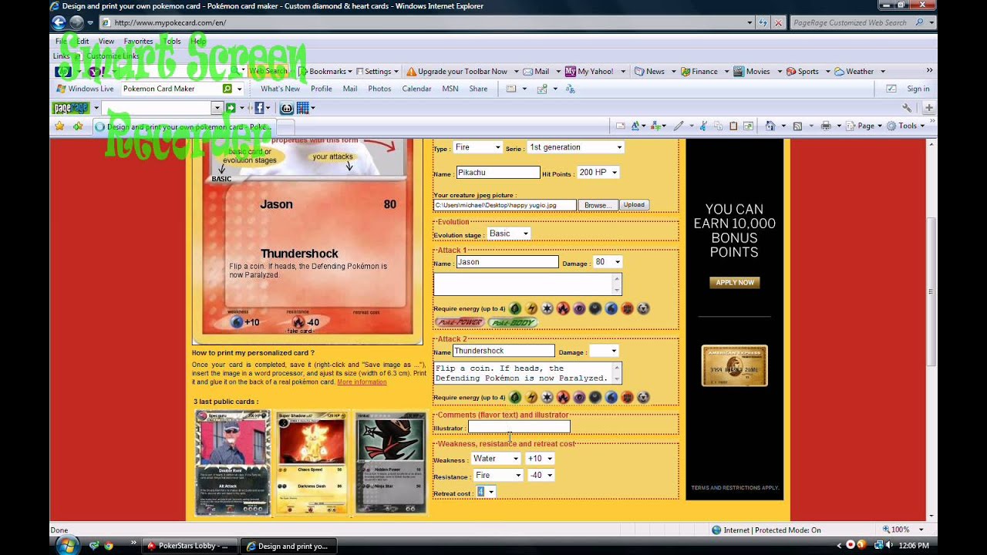Select lightning energy icon for Attack 1
The image size is (987, 555).
click(531, 308)
